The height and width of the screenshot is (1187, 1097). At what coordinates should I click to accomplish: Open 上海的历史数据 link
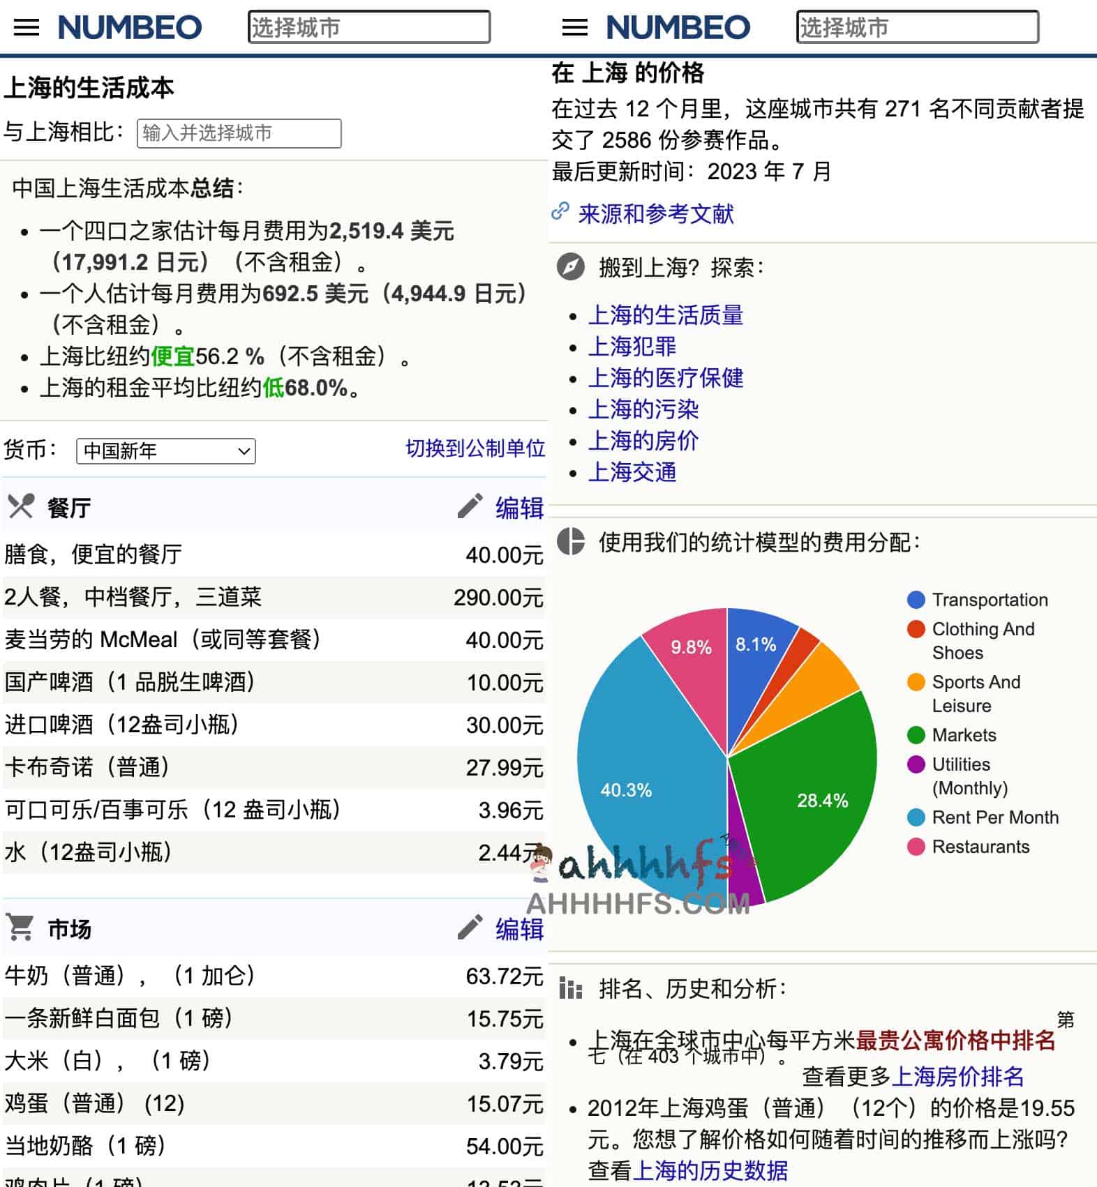tap(710, 1170)
